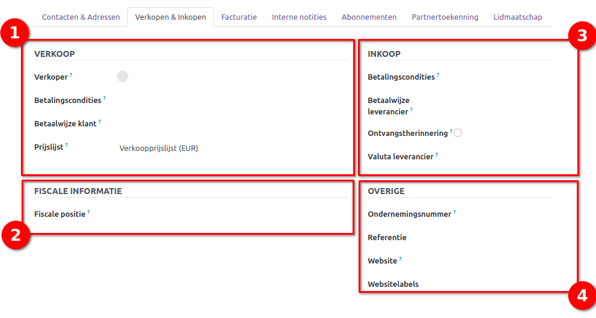Switch to the Lidmaatschap tab
This screenshot has height=318, width=596.
pos(517,17)
